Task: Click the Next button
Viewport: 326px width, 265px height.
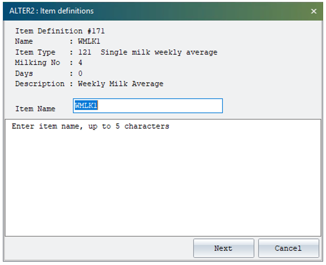Action: pyautogui.click(x=224, y=248)
